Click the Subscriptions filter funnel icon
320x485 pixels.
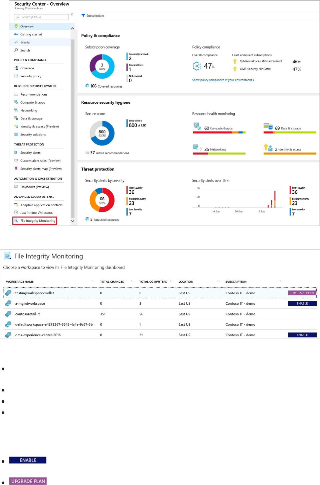(x=83, y=15)
